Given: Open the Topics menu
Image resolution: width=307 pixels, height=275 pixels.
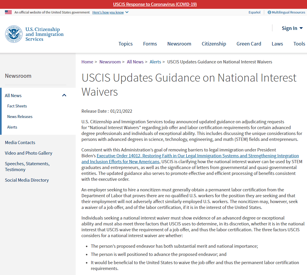Looking at the screenshot, I should click(x=125, y=44).
